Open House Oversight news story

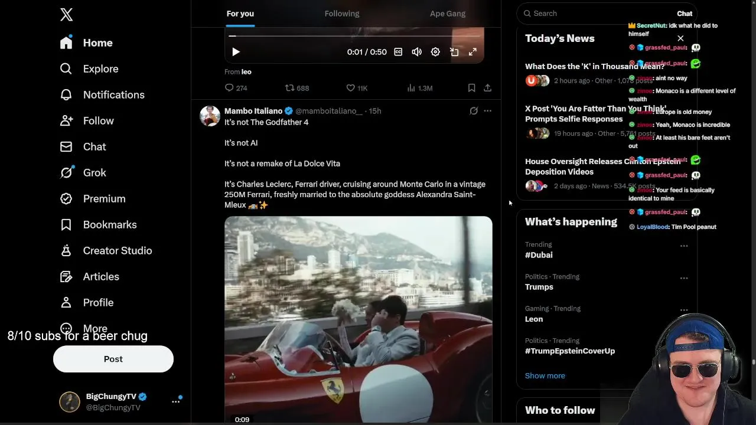coord(602,166)
